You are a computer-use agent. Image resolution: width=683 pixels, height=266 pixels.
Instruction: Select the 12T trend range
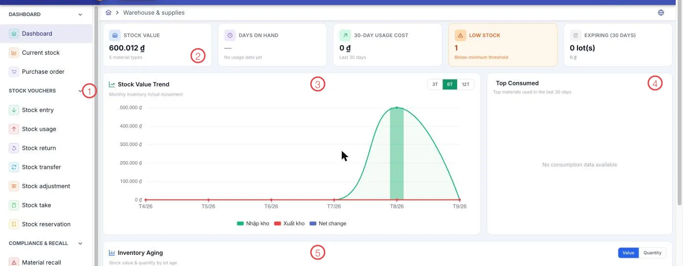tap(465, 84)
